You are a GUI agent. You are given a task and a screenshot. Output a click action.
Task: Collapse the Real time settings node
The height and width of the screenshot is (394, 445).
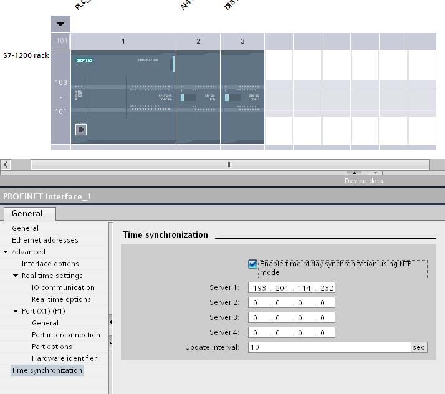click(16, 276)
